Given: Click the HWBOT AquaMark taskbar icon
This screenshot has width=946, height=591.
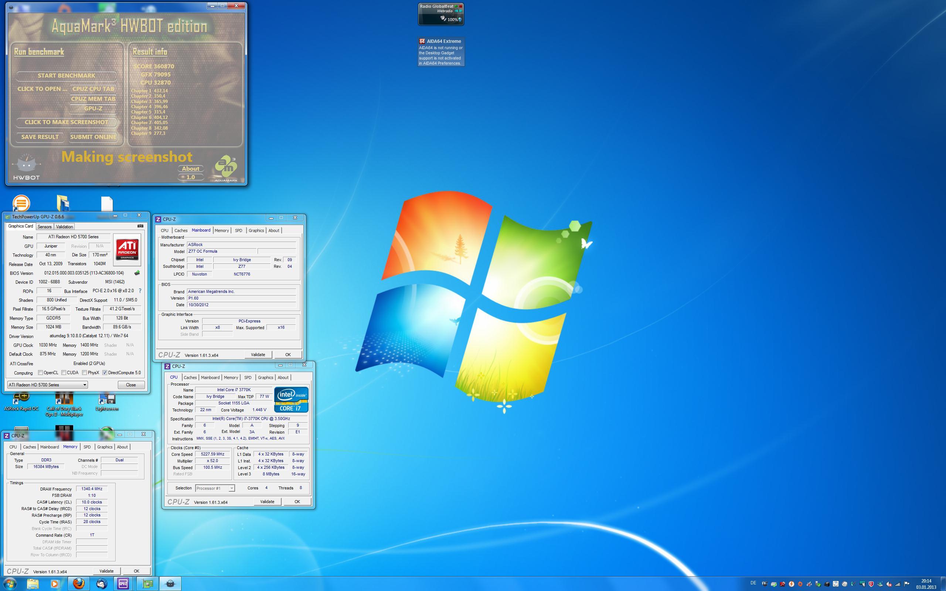Looking at the screenshot, I should click(170, 584).
